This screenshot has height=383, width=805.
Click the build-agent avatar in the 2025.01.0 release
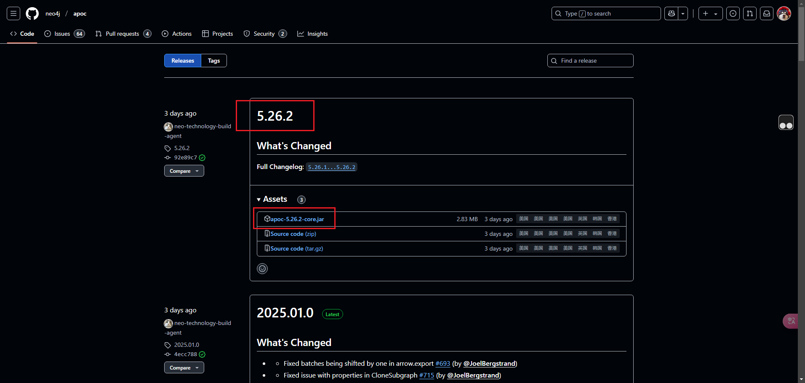click(168, 323)
